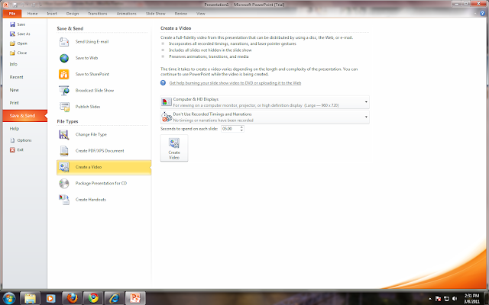The image size is (489, 305).
Task: Switch to the Design ribbon tab
Action: coord(73,14)
